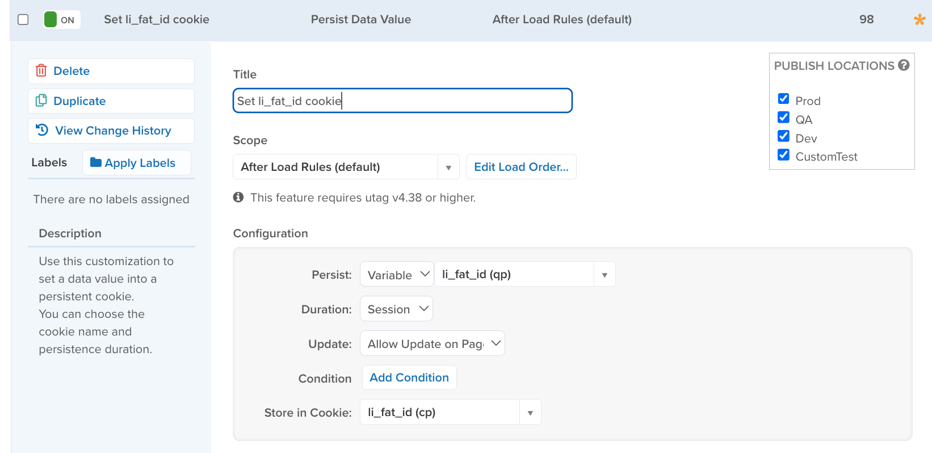The image size is (932, 453).
Task: Click the Publish Locations help question icon
Action: coord(904,65)
